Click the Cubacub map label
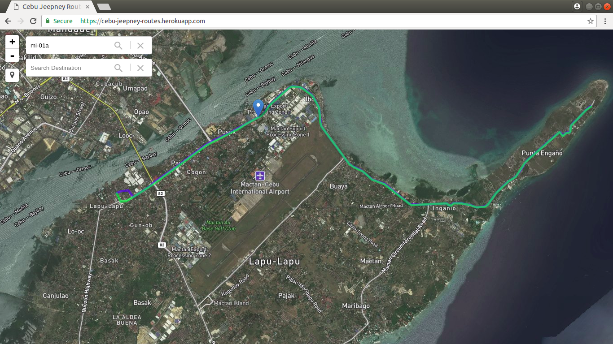Image resolution: width=613 pixels, height=344 pixels. pos(109,84)
